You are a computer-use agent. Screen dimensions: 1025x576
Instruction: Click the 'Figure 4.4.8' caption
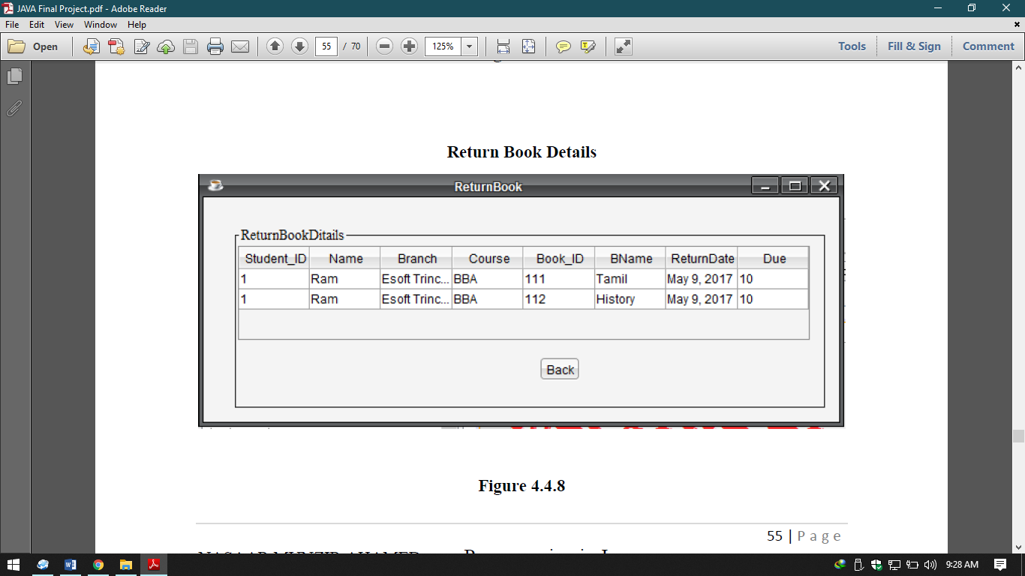pos(522,486)
